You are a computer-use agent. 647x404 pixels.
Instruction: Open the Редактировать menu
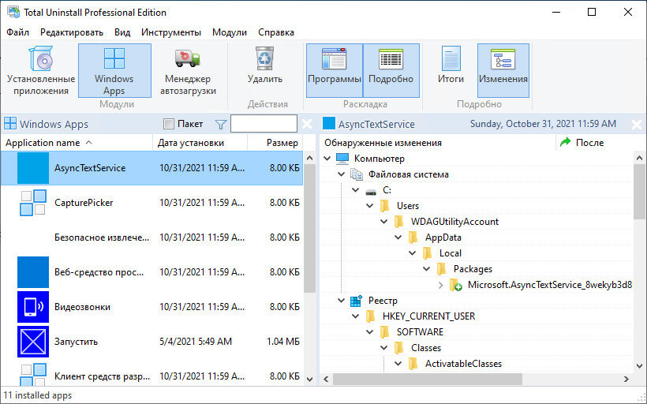coord(72,32)
